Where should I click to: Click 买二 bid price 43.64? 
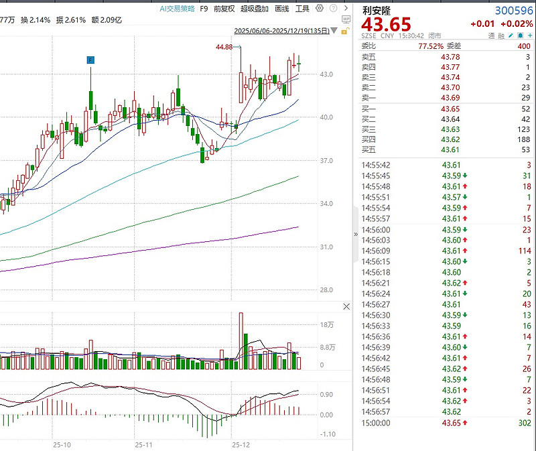tap(450, 119)
